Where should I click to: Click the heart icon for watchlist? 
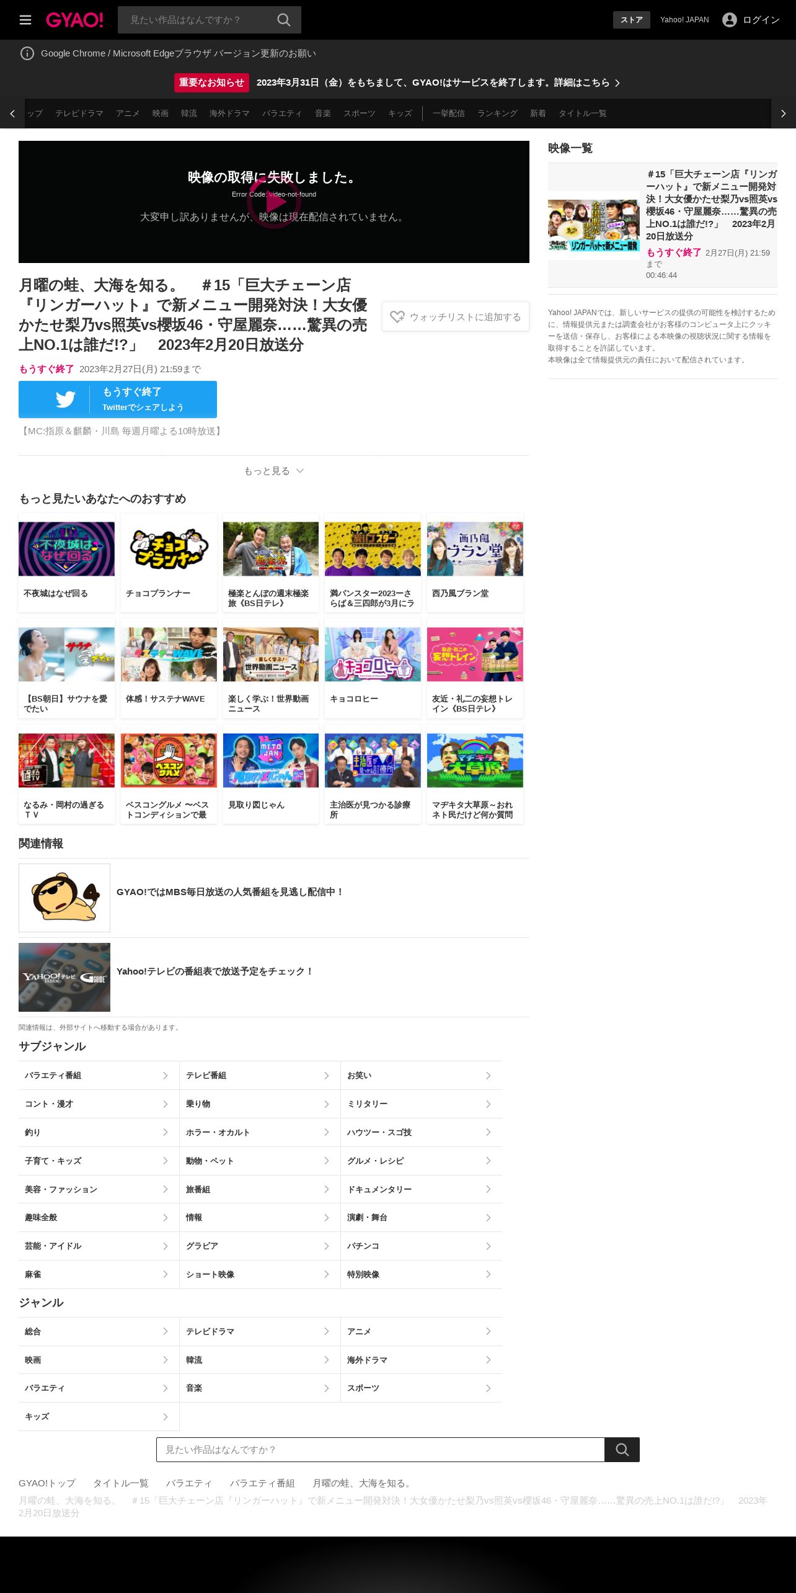pyautogui.click(x=397, y=317)
